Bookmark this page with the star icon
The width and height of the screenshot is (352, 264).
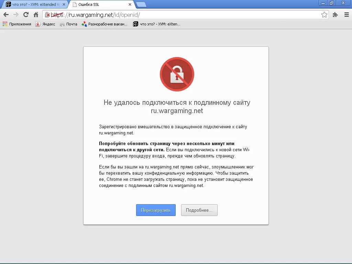tap(324, 15)
